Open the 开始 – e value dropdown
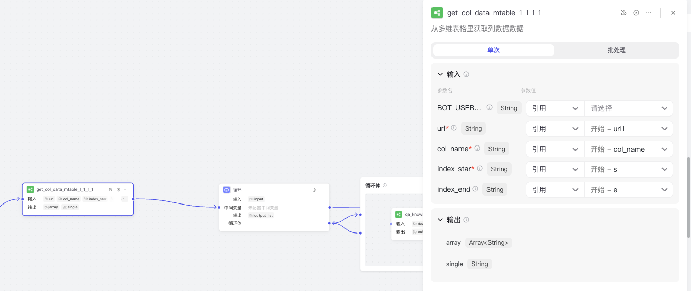Screen dimensions: 691x291 pos(628,190)
